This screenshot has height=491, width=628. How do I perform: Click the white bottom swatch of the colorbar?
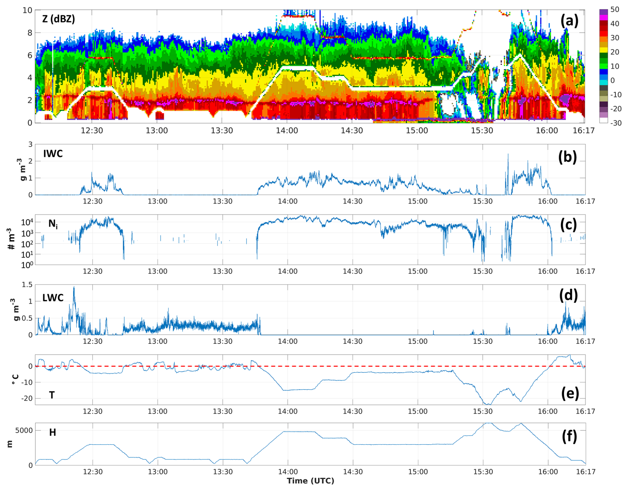tap(603, 120)
